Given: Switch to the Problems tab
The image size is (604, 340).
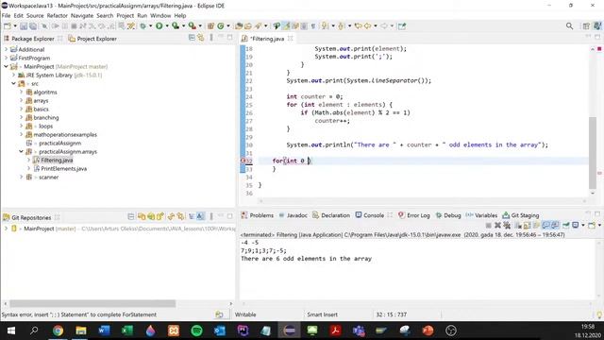Looking at the screenshot, I should pos(258,215).
